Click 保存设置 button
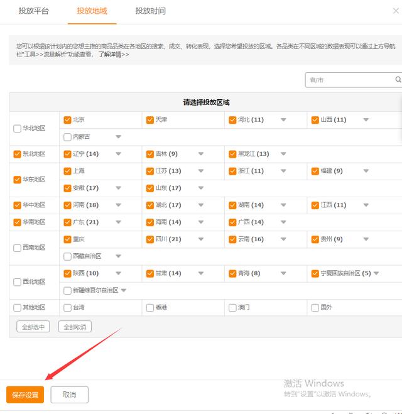This screenshot has width=402, height=414. pyautogui.click(x=25, y=395)
